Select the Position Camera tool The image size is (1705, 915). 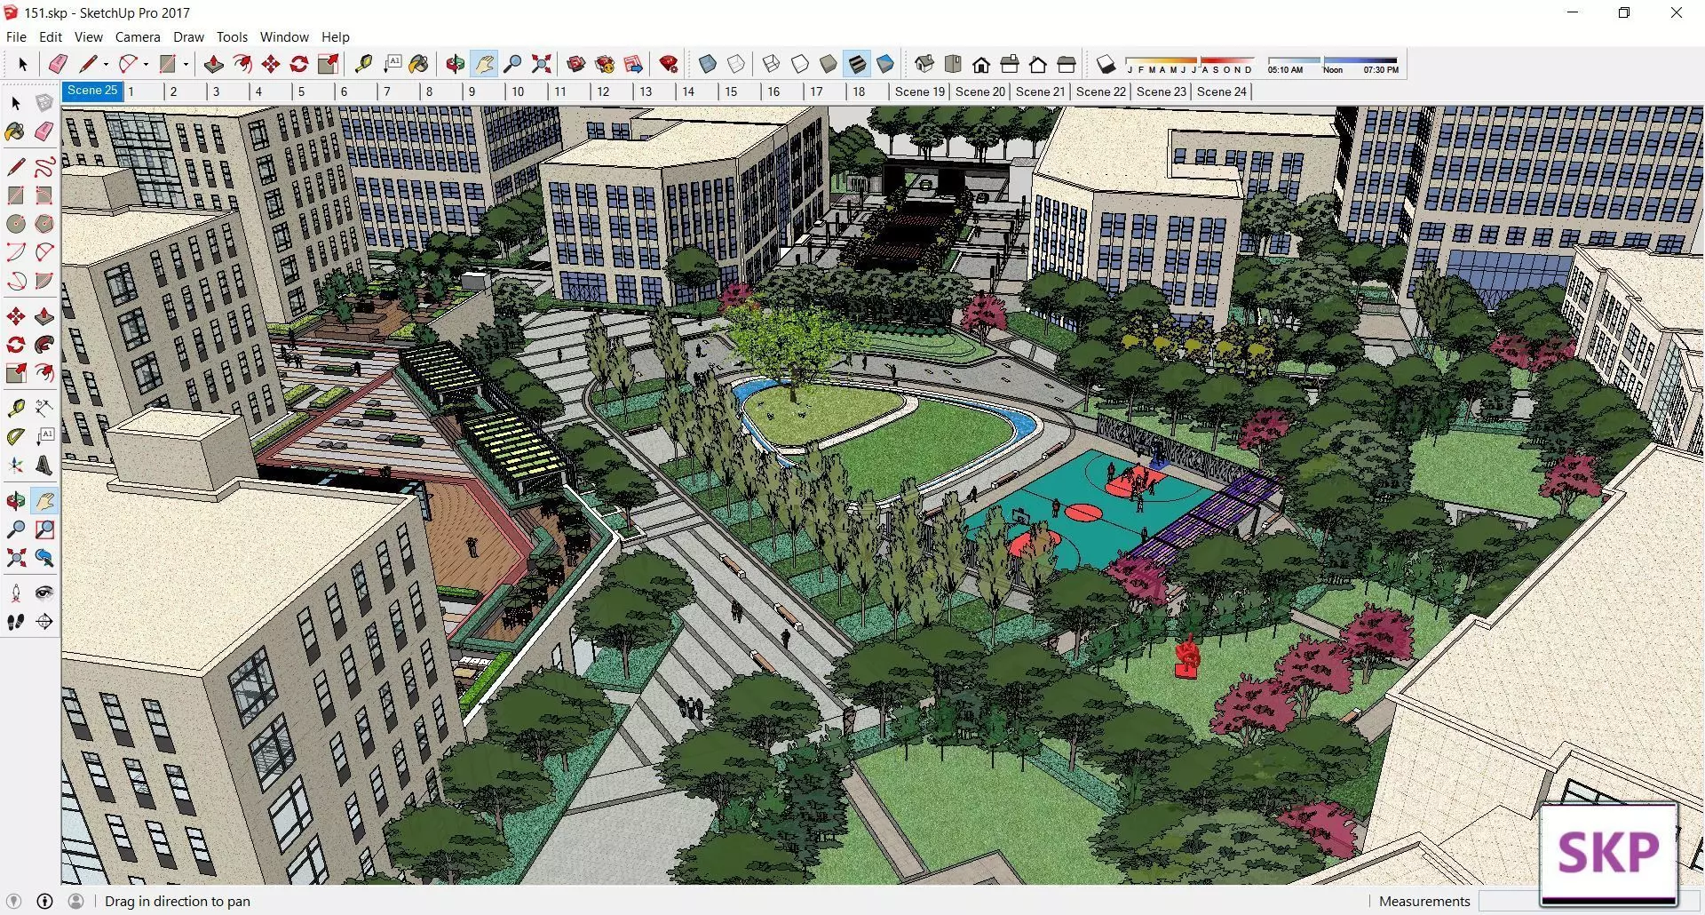click(16, 593)
